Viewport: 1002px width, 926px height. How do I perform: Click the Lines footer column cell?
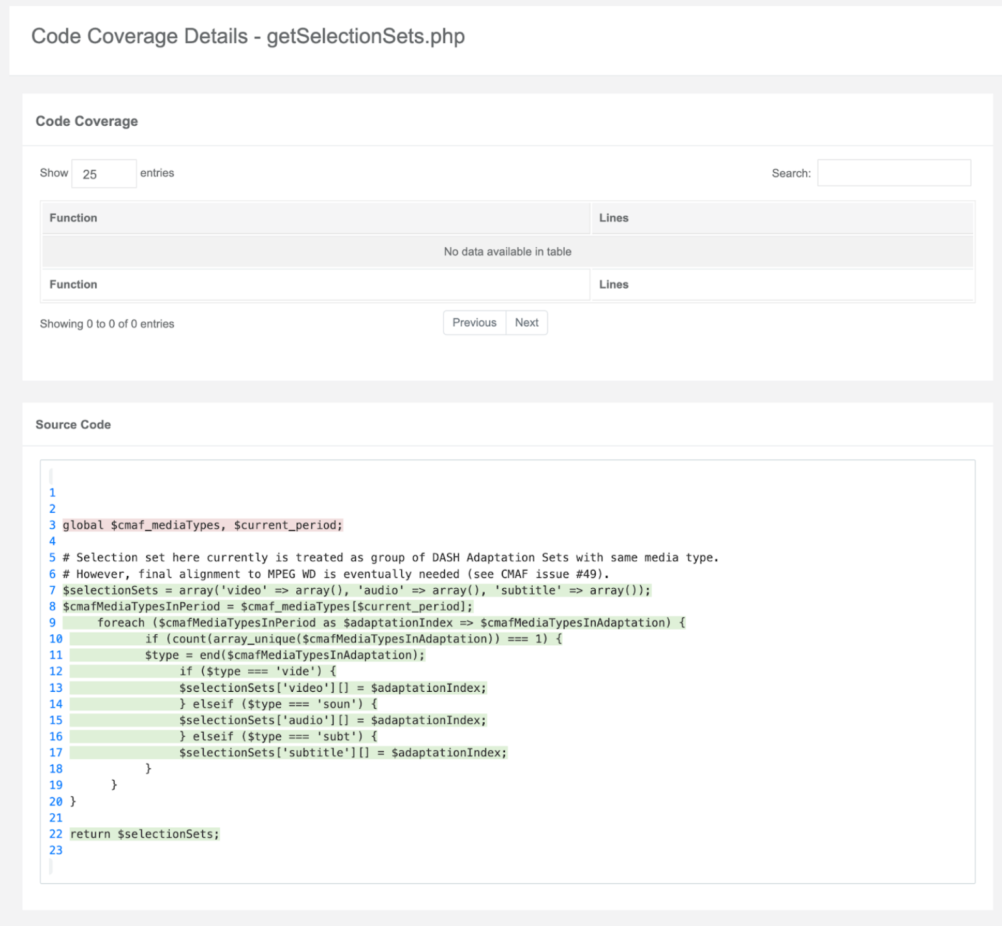(x=613, y=285)
